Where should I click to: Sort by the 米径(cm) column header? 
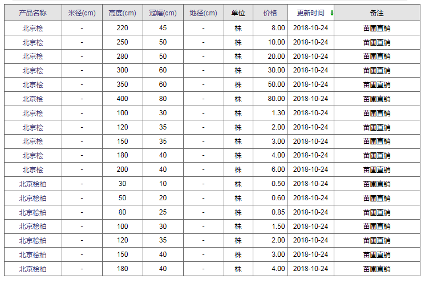(82, 13)
